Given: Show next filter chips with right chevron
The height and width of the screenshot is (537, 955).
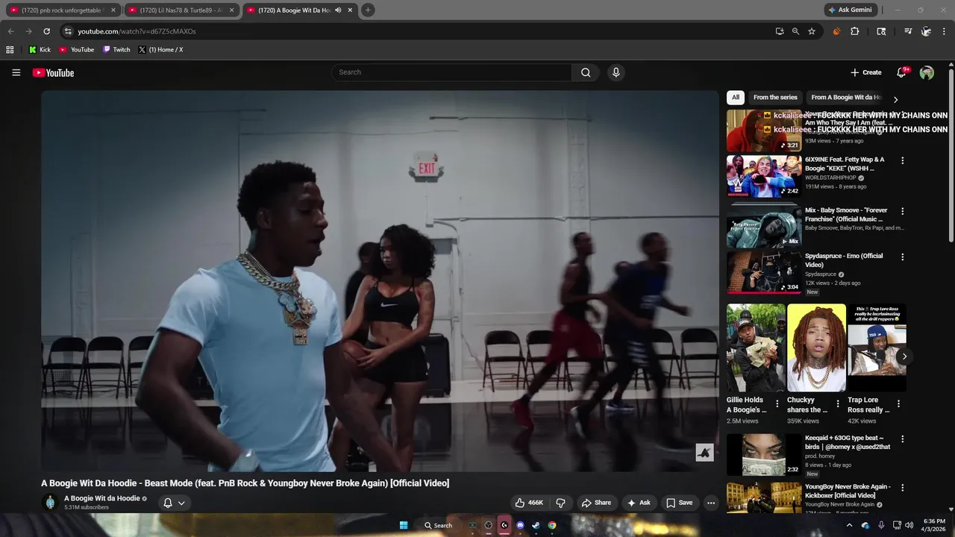Looking at the screenshot, I should pyautogui.click(x=895, y=99).
